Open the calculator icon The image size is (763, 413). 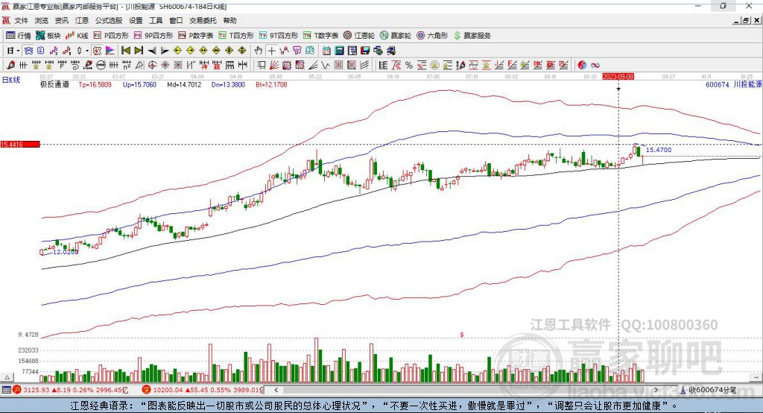coord(339,51)
